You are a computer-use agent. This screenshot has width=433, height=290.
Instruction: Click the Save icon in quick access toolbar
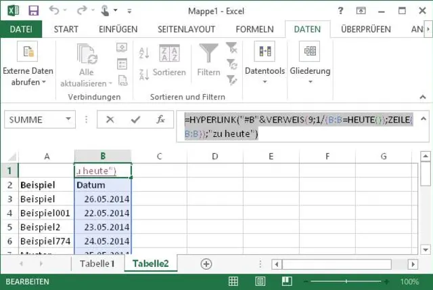34,11
